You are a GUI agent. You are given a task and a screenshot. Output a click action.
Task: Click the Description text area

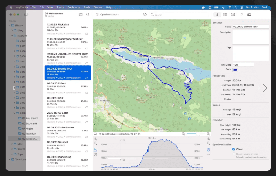point(251,37)
